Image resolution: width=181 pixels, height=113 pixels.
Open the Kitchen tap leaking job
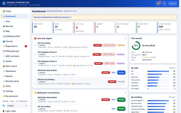click(x=80, y=82)
